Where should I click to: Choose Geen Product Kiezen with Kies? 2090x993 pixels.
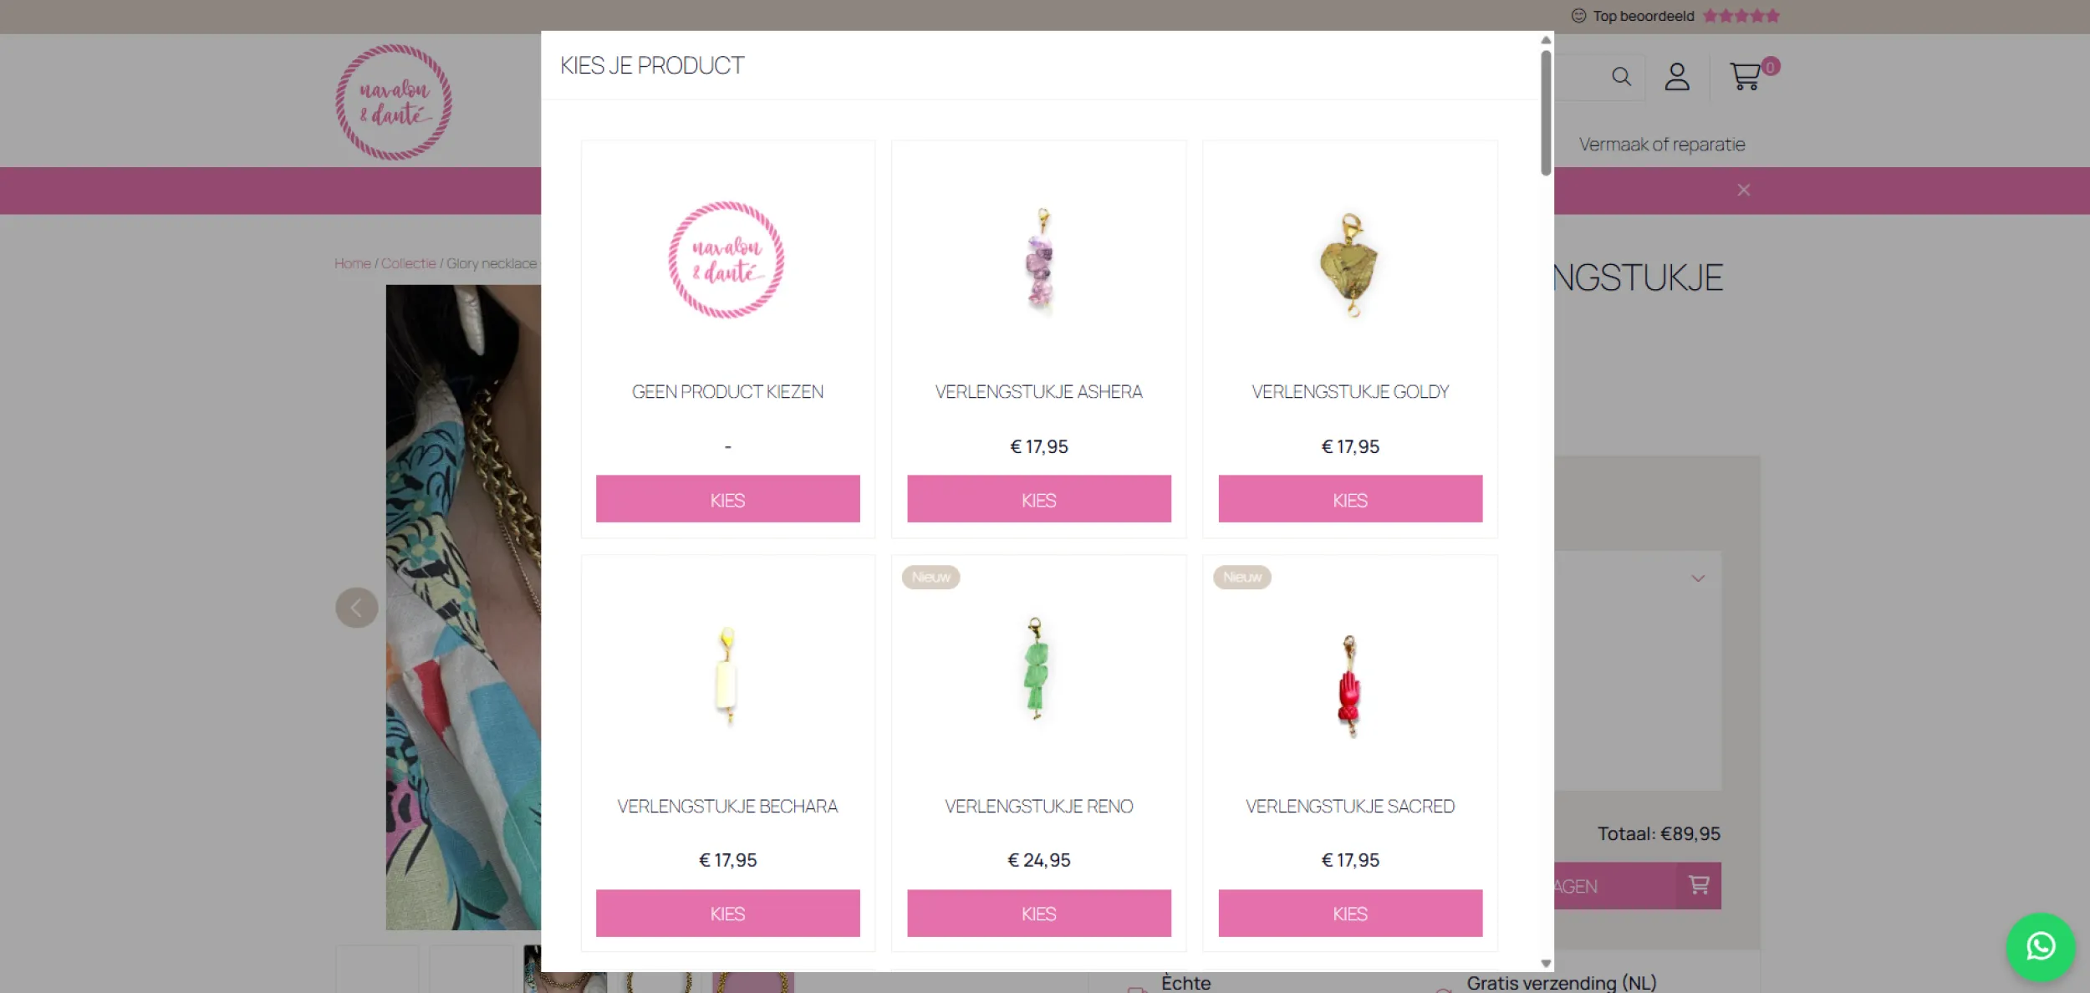(x=727, y=499)
